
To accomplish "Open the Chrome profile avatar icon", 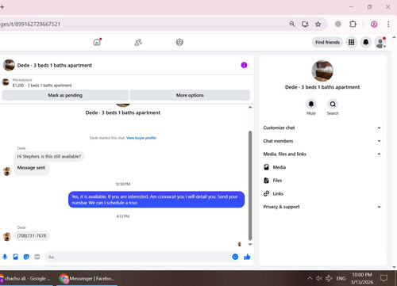I will [374, 24].
